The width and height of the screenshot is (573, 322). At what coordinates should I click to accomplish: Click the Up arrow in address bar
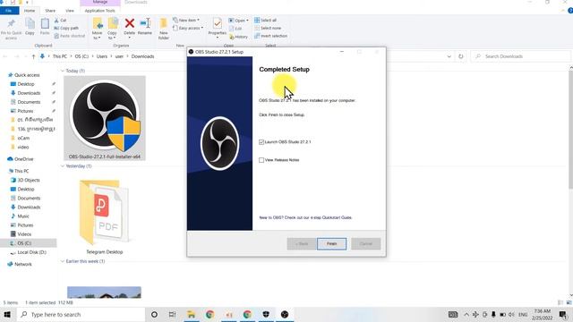coord(33,56)
